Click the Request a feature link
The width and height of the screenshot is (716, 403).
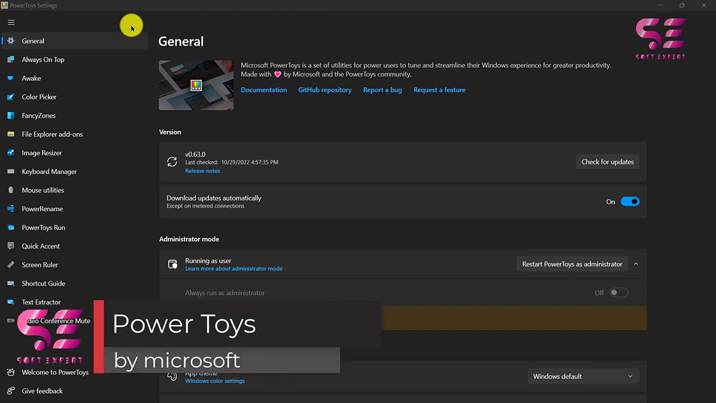(439, 90)
